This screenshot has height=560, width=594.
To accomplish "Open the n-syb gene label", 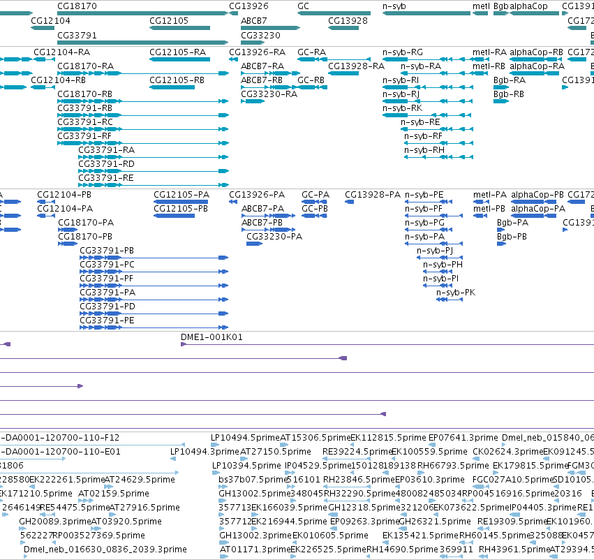I will 394,6.
